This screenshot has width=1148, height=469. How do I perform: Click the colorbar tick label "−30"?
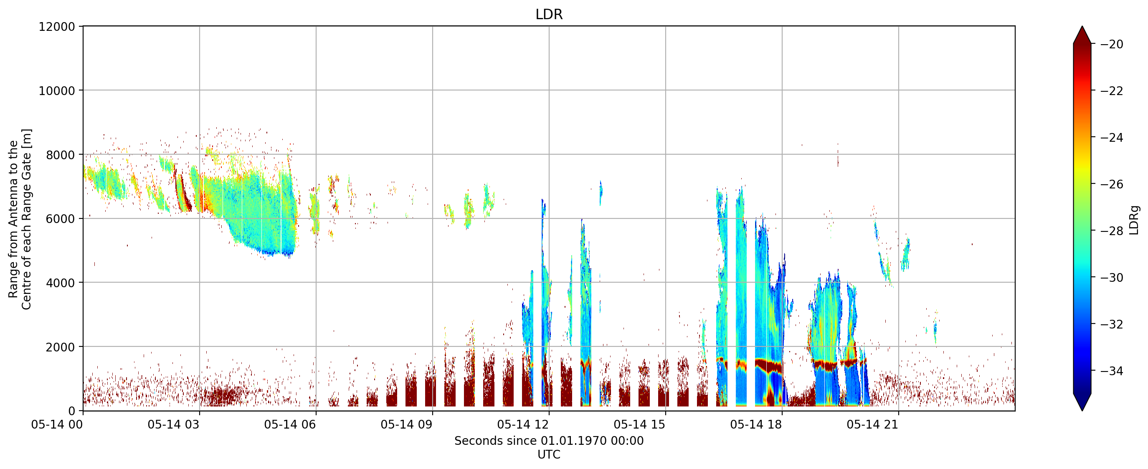pyautogui.click(x=1111, y=278)
